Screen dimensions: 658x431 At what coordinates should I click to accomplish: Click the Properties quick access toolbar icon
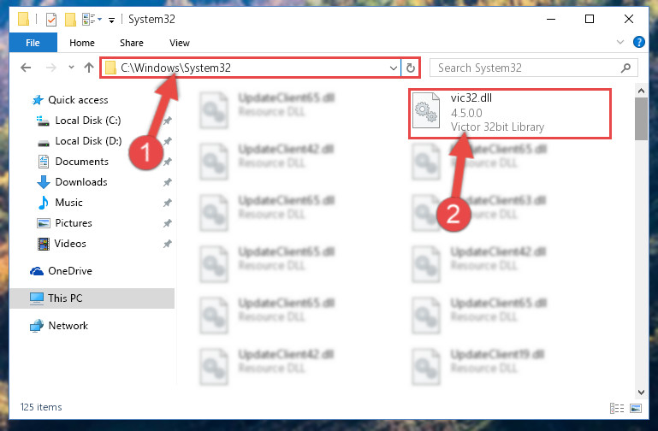point(51,20)
